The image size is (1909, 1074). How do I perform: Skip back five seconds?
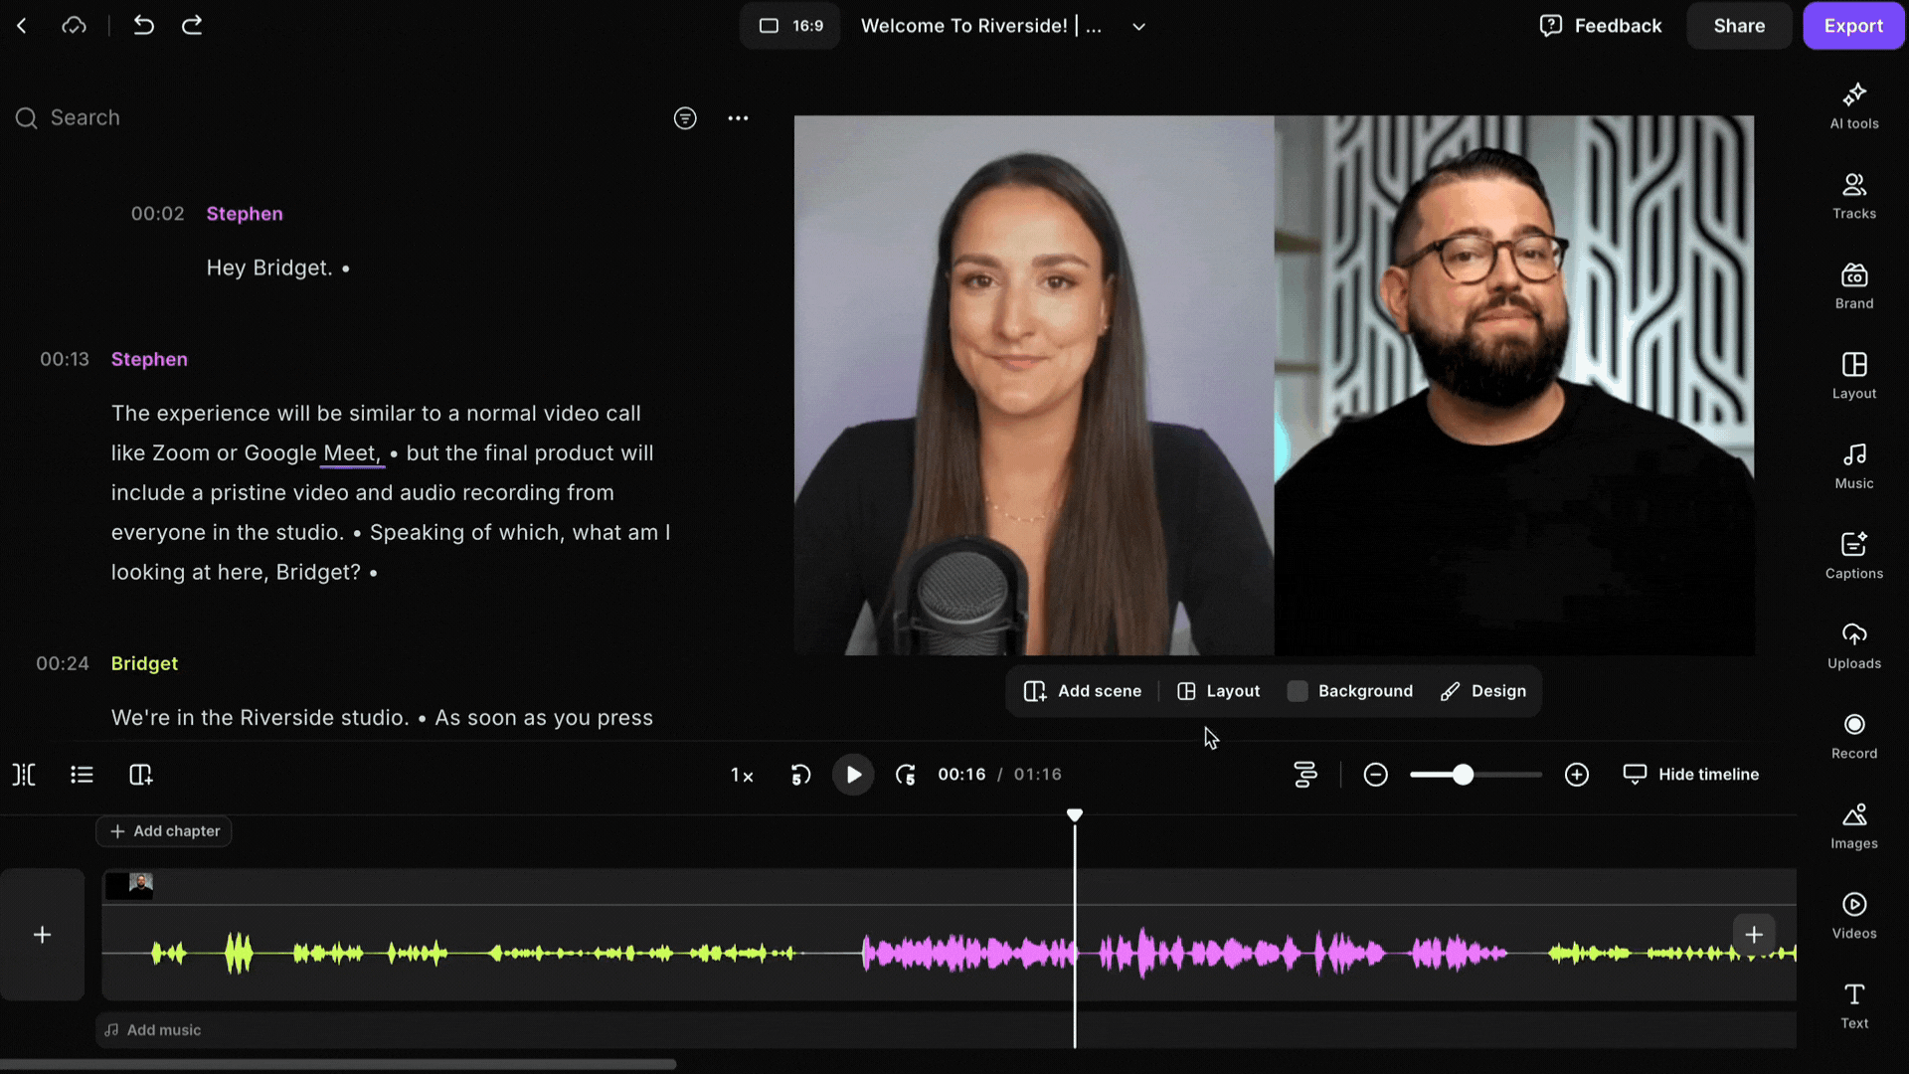click(x=800, y=775)
